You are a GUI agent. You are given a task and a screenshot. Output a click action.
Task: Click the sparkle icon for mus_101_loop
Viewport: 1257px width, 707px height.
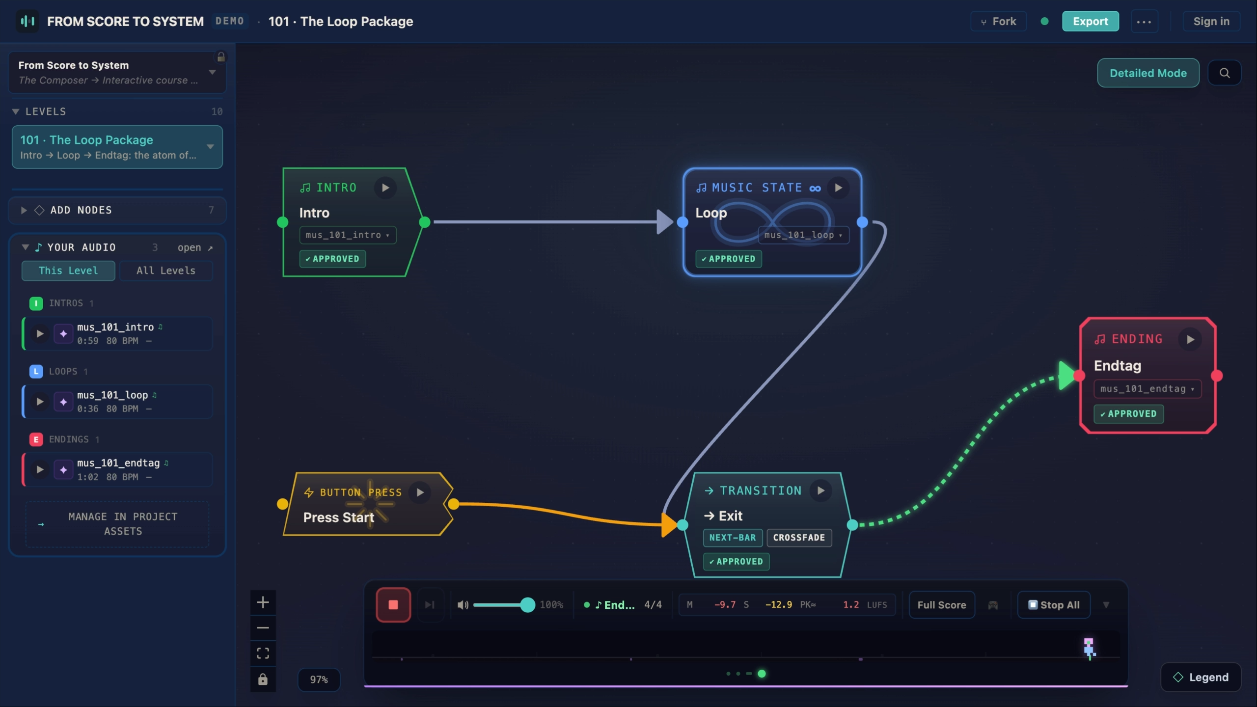[x=63, y=402]
